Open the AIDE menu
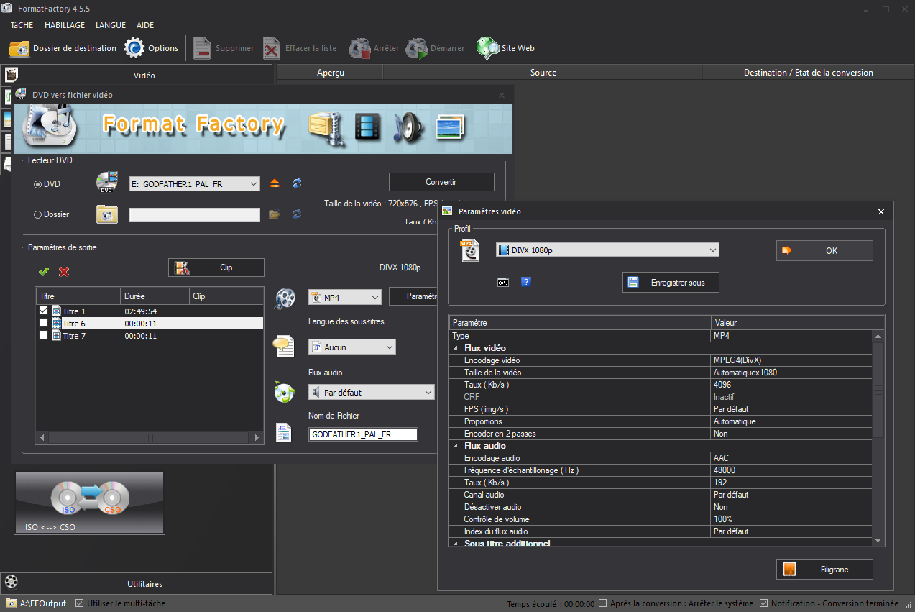This screenshot has width=915, height=612. click(x=145, y=25)
